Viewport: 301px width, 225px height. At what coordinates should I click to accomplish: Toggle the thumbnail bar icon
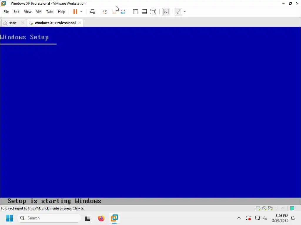click(x=144, y=12)
